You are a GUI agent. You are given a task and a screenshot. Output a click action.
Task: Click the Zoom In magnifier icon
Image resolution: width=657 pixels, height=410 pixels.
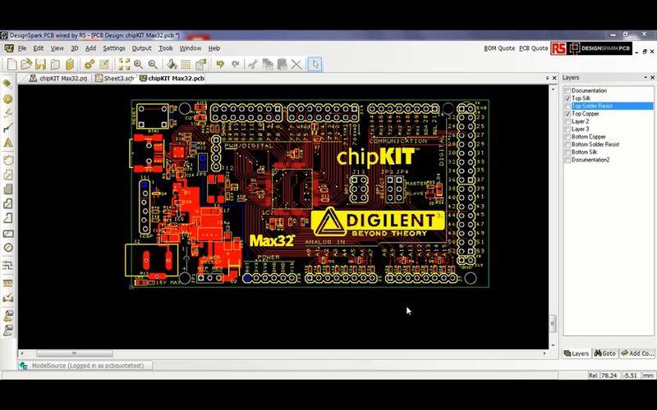[138, 65]
